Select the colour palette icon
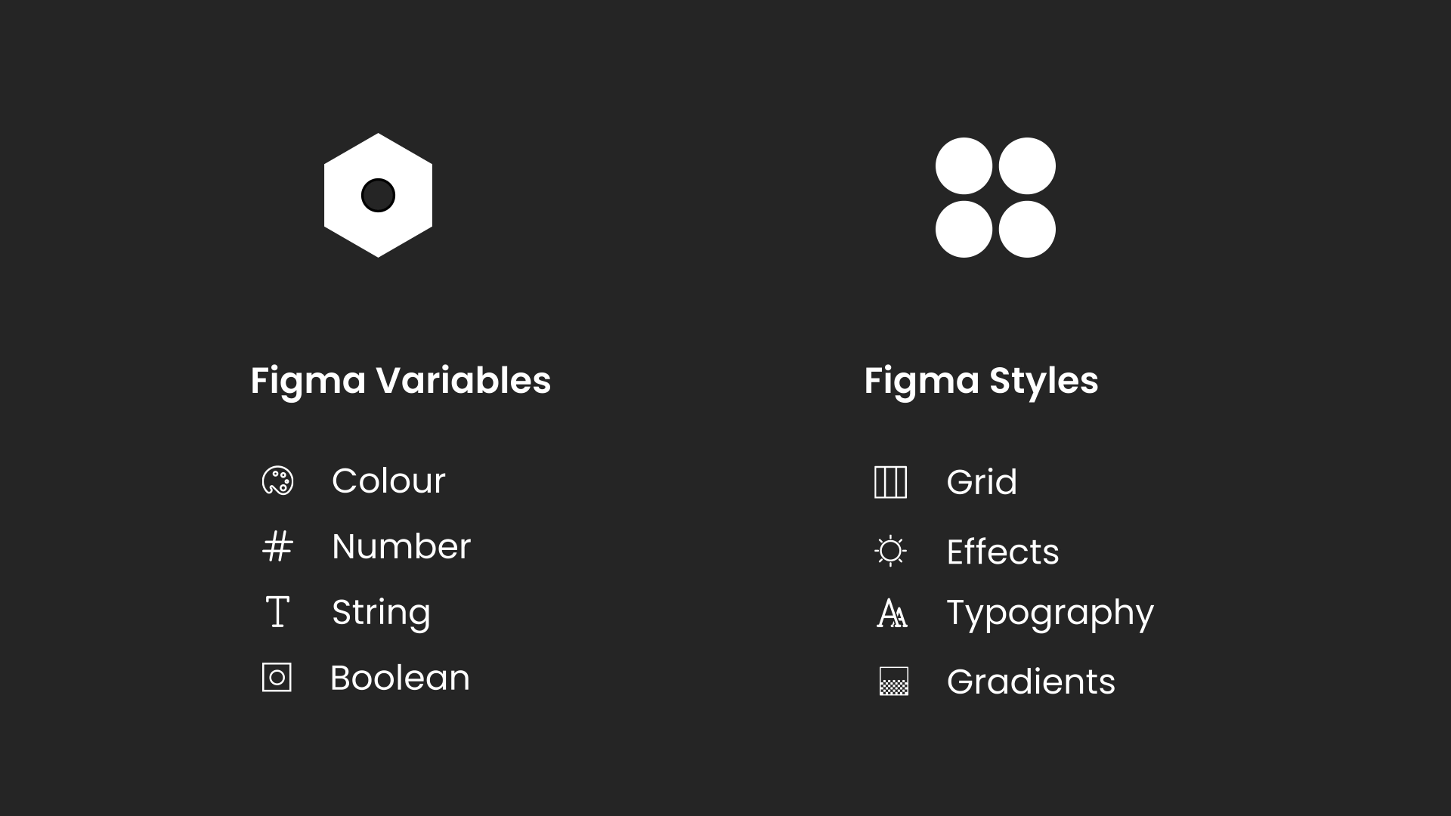The height and width of the screenshot is (816, 1451). [x=277, y=481]
